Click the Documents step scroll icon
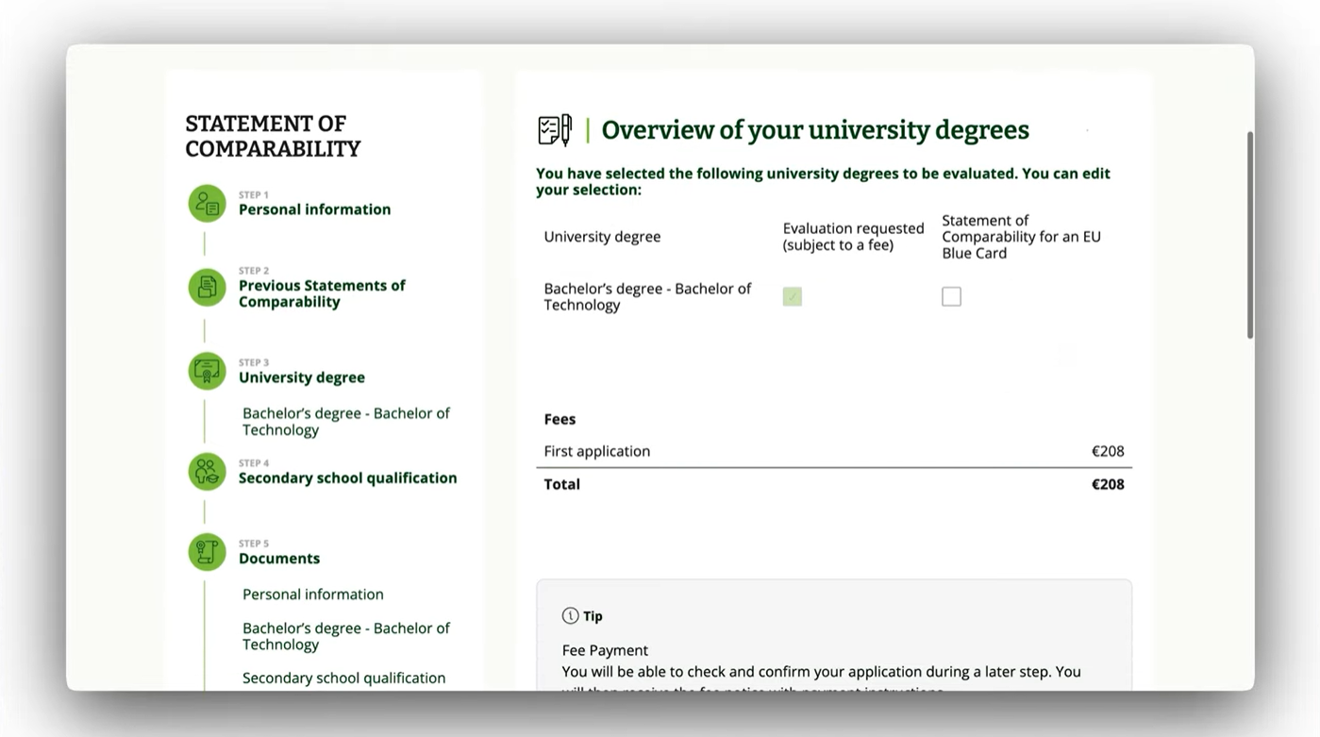Screen dimensions: 1320x737 [x=207, y=552]
